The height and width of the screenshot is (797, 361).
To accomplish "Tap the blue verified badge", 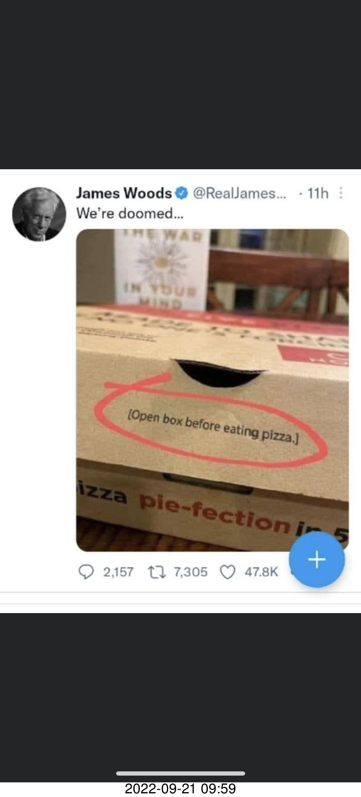I will click(182, 193).
